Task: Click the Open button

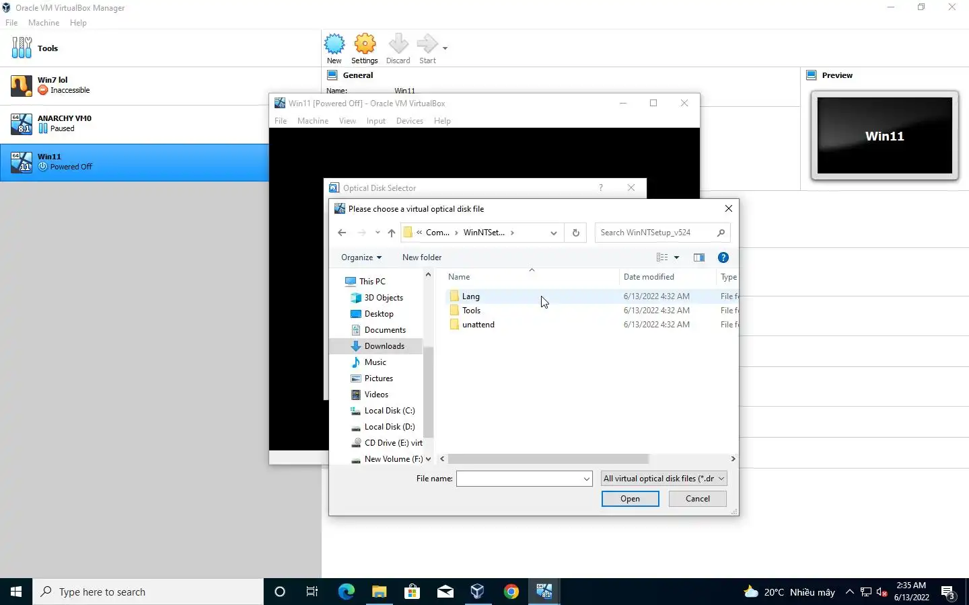Action: pos(630,499)
